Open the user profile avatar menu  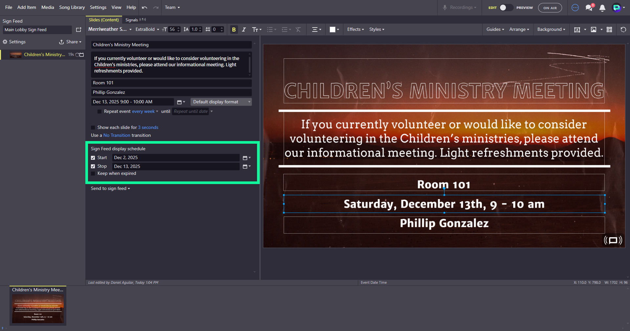pyautogui.click(x=619, y=8)
